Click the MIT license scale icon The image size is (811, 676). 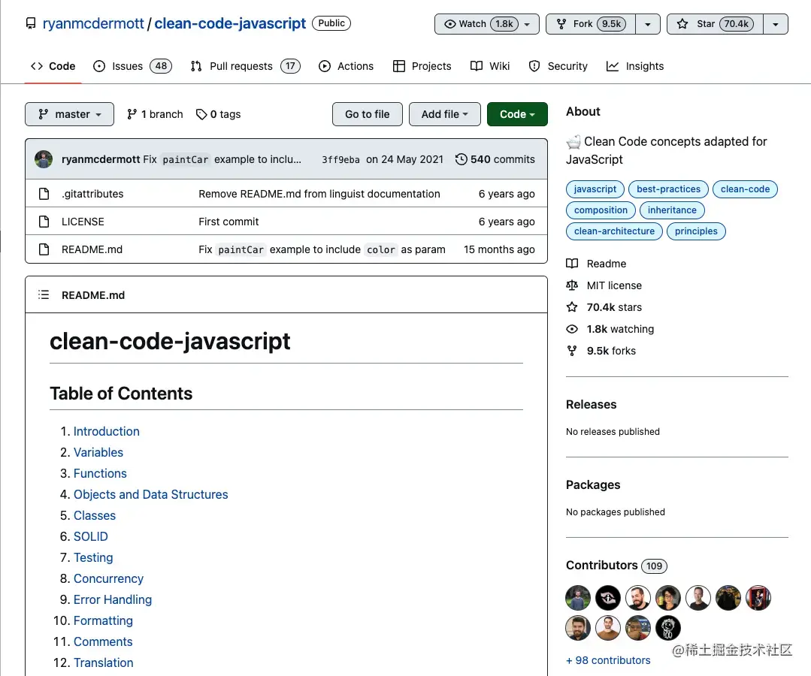[573, 285]
